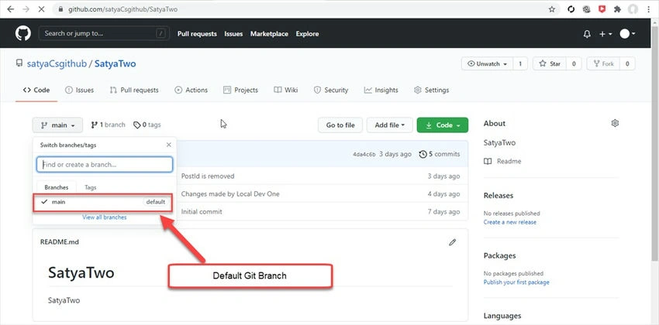
Task: Go forward in browser history
Action: tap(26, 9)
